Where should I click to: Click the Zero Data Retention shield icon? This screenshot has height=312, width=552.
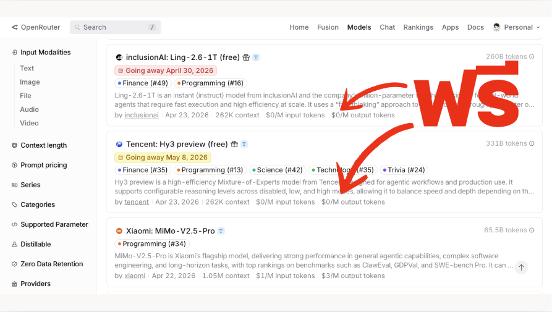click(x=14, y=264)
